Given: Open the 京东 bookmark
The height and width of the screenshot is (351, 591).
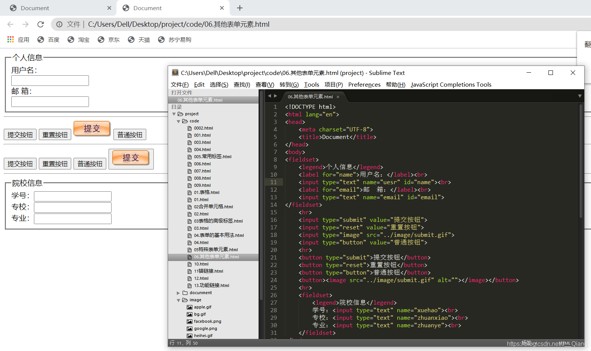Looking at the screenshot, I should [109, 40].
